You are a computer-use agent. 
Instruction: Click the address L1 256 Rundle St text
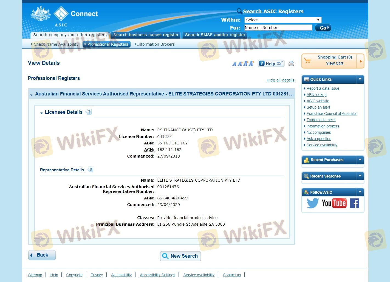click(x=191, y=224)
